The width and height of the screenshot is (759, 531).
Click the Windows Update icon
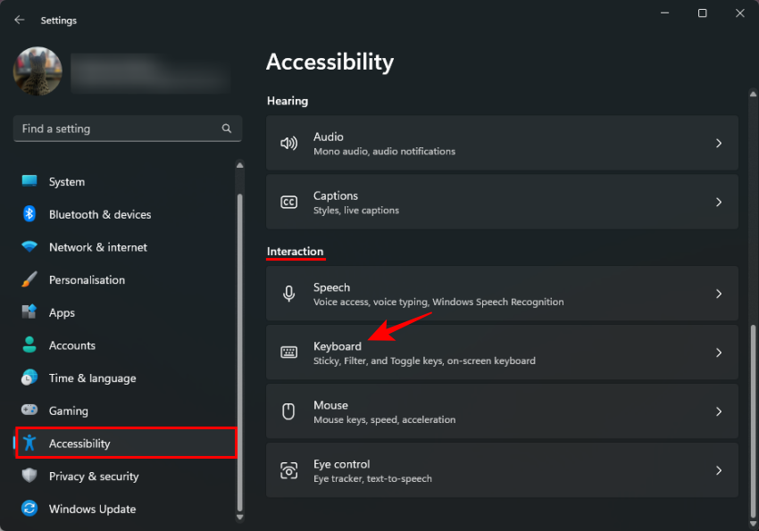(x=32, y=509)
